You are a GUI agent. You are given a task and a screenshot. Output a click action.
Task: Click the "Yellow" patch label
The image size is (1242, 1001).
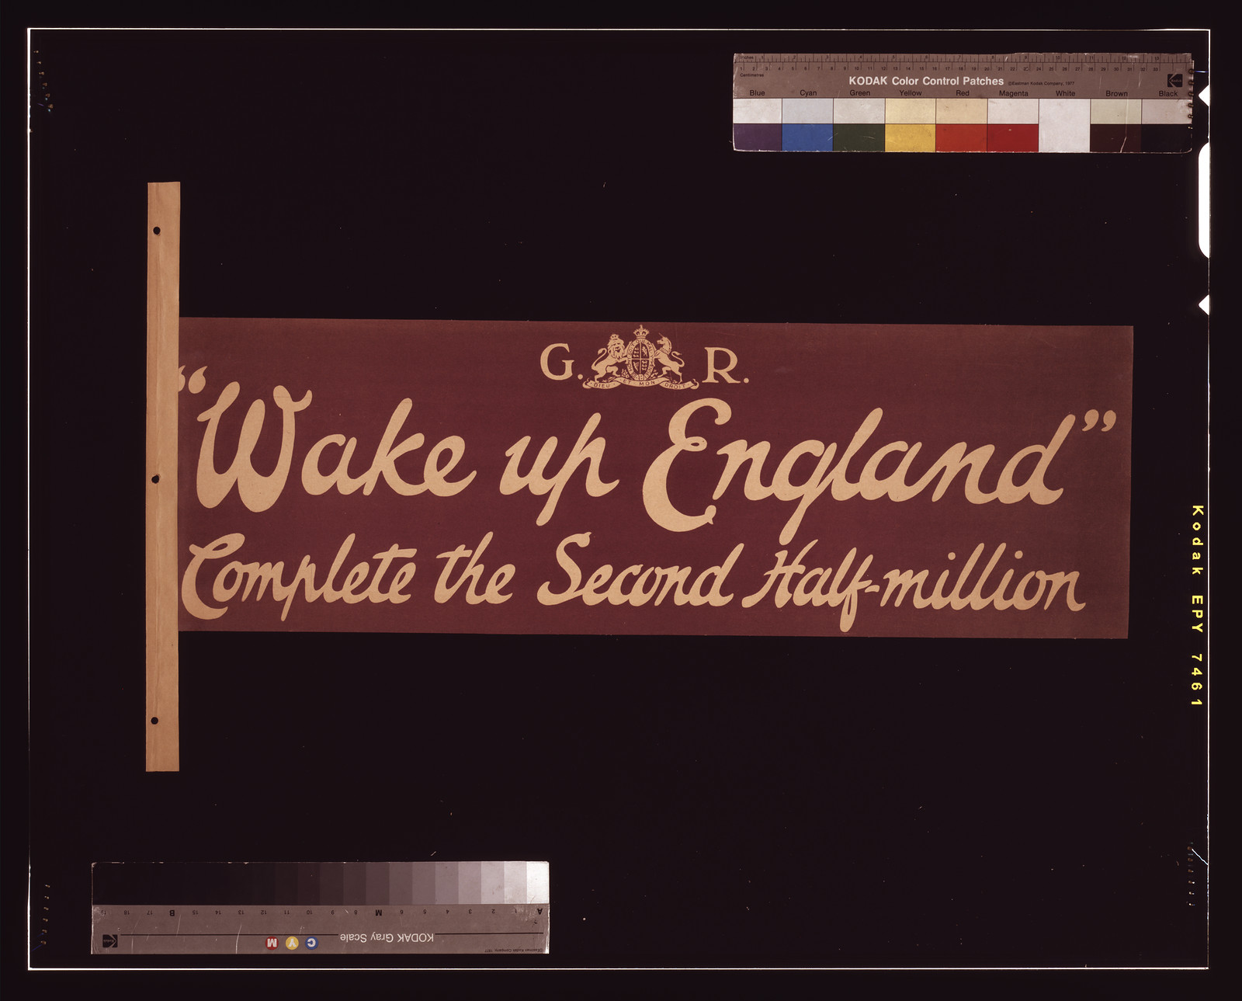pos(911,93)
